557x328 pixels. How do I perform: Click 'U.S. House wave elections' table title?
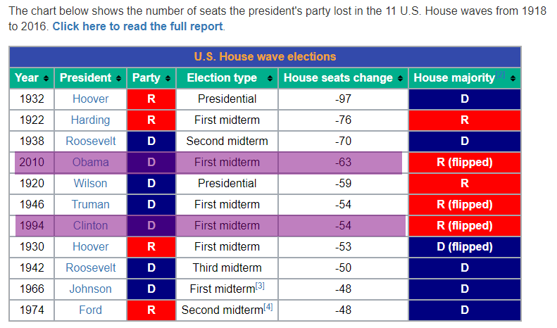point(265,57)
